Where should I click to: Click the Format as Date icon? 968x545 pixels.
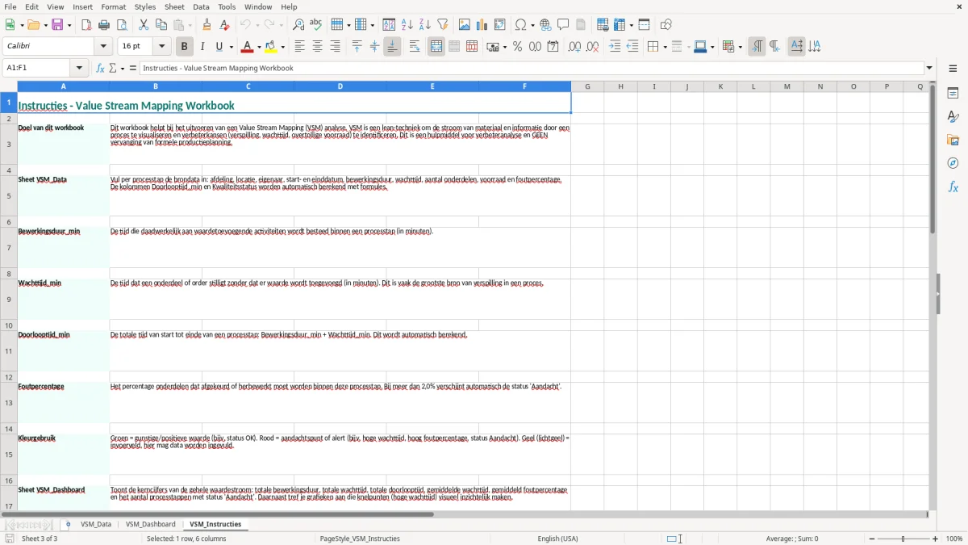point(553,47)
